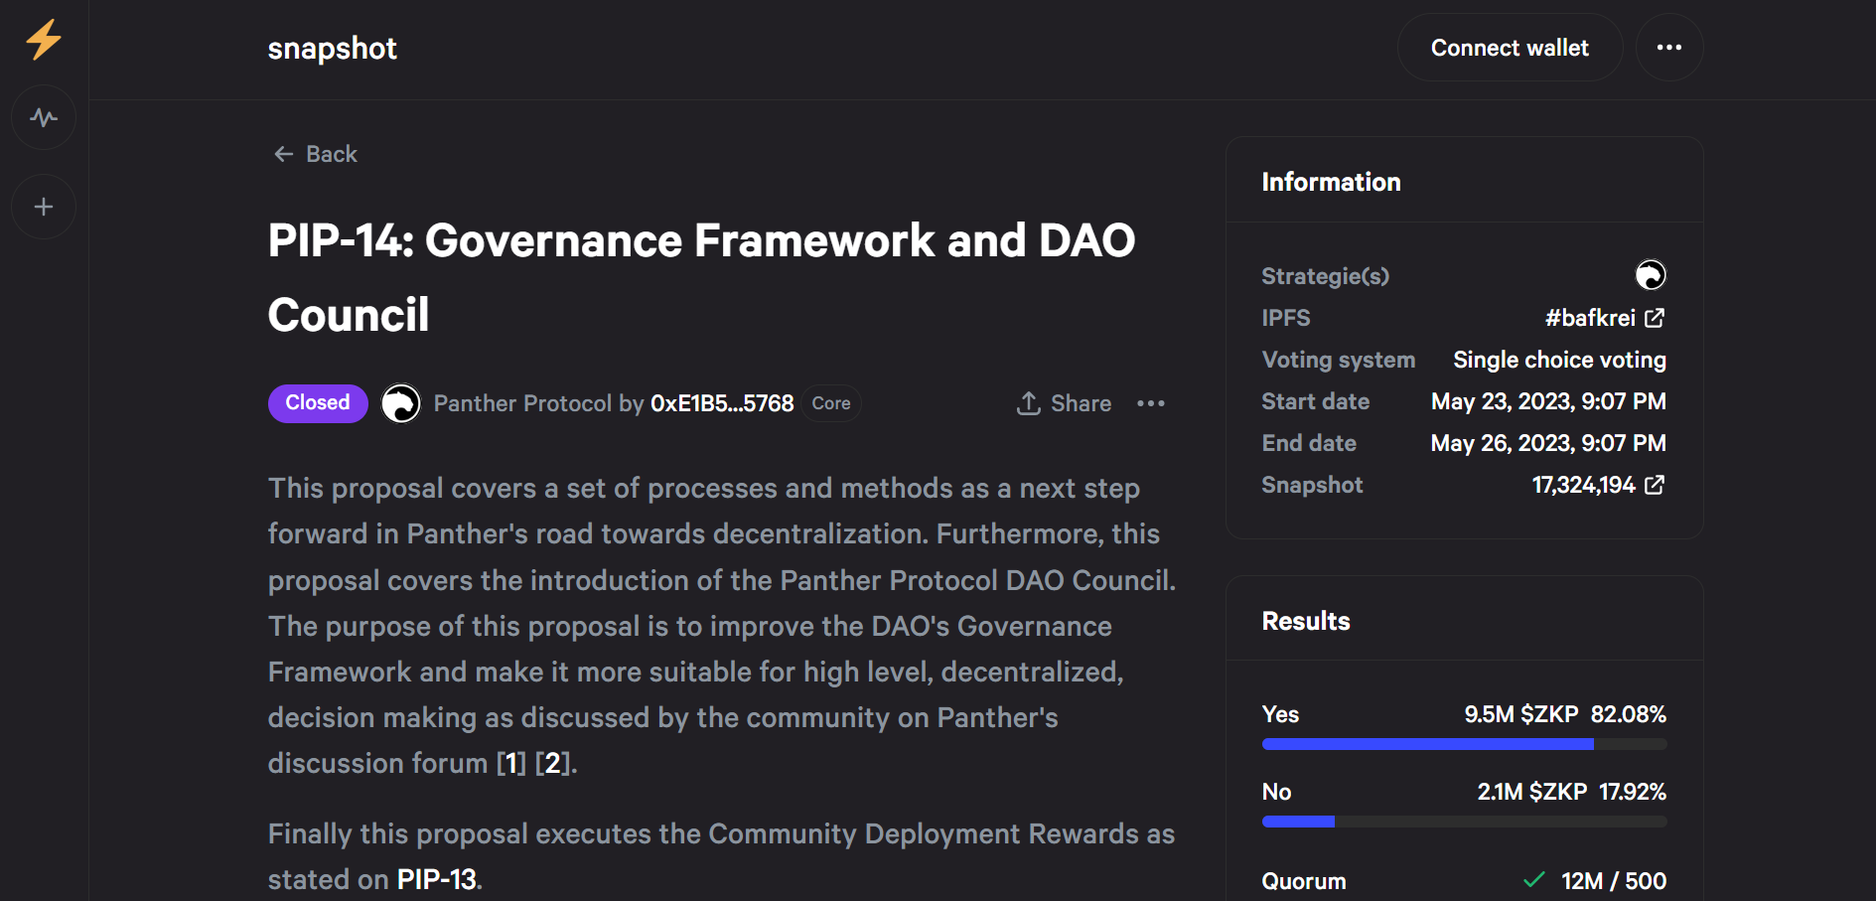Click the IPFS external link icon
The height and width of the screenshot is (901, 1876).
pyautogui.click(x=1655, y=318)
